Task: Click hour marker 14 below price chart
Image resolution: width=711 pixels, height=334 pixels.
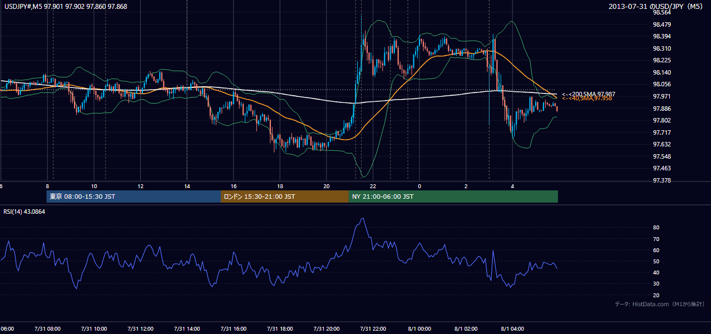Action: click(x=187, y=186)
